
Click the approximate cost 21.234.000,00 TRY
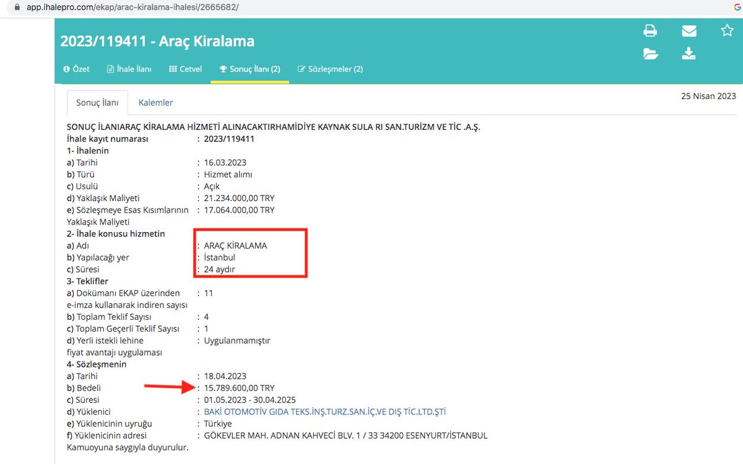(239, 198)
